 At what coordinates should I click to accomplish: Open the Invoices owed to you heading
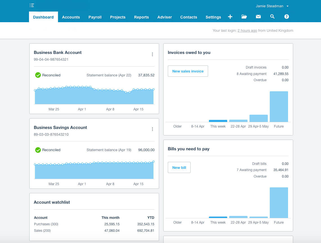(x=189, y=53)
